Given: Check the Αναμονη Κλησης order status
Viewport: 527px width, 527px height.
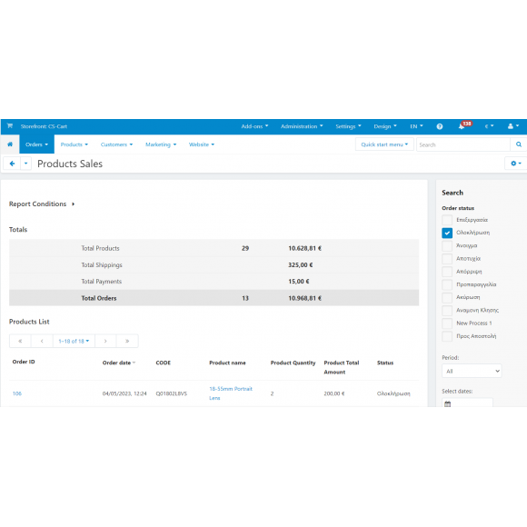Looking at the screenshot, I should pyautogui.click(x=447, y=310).
